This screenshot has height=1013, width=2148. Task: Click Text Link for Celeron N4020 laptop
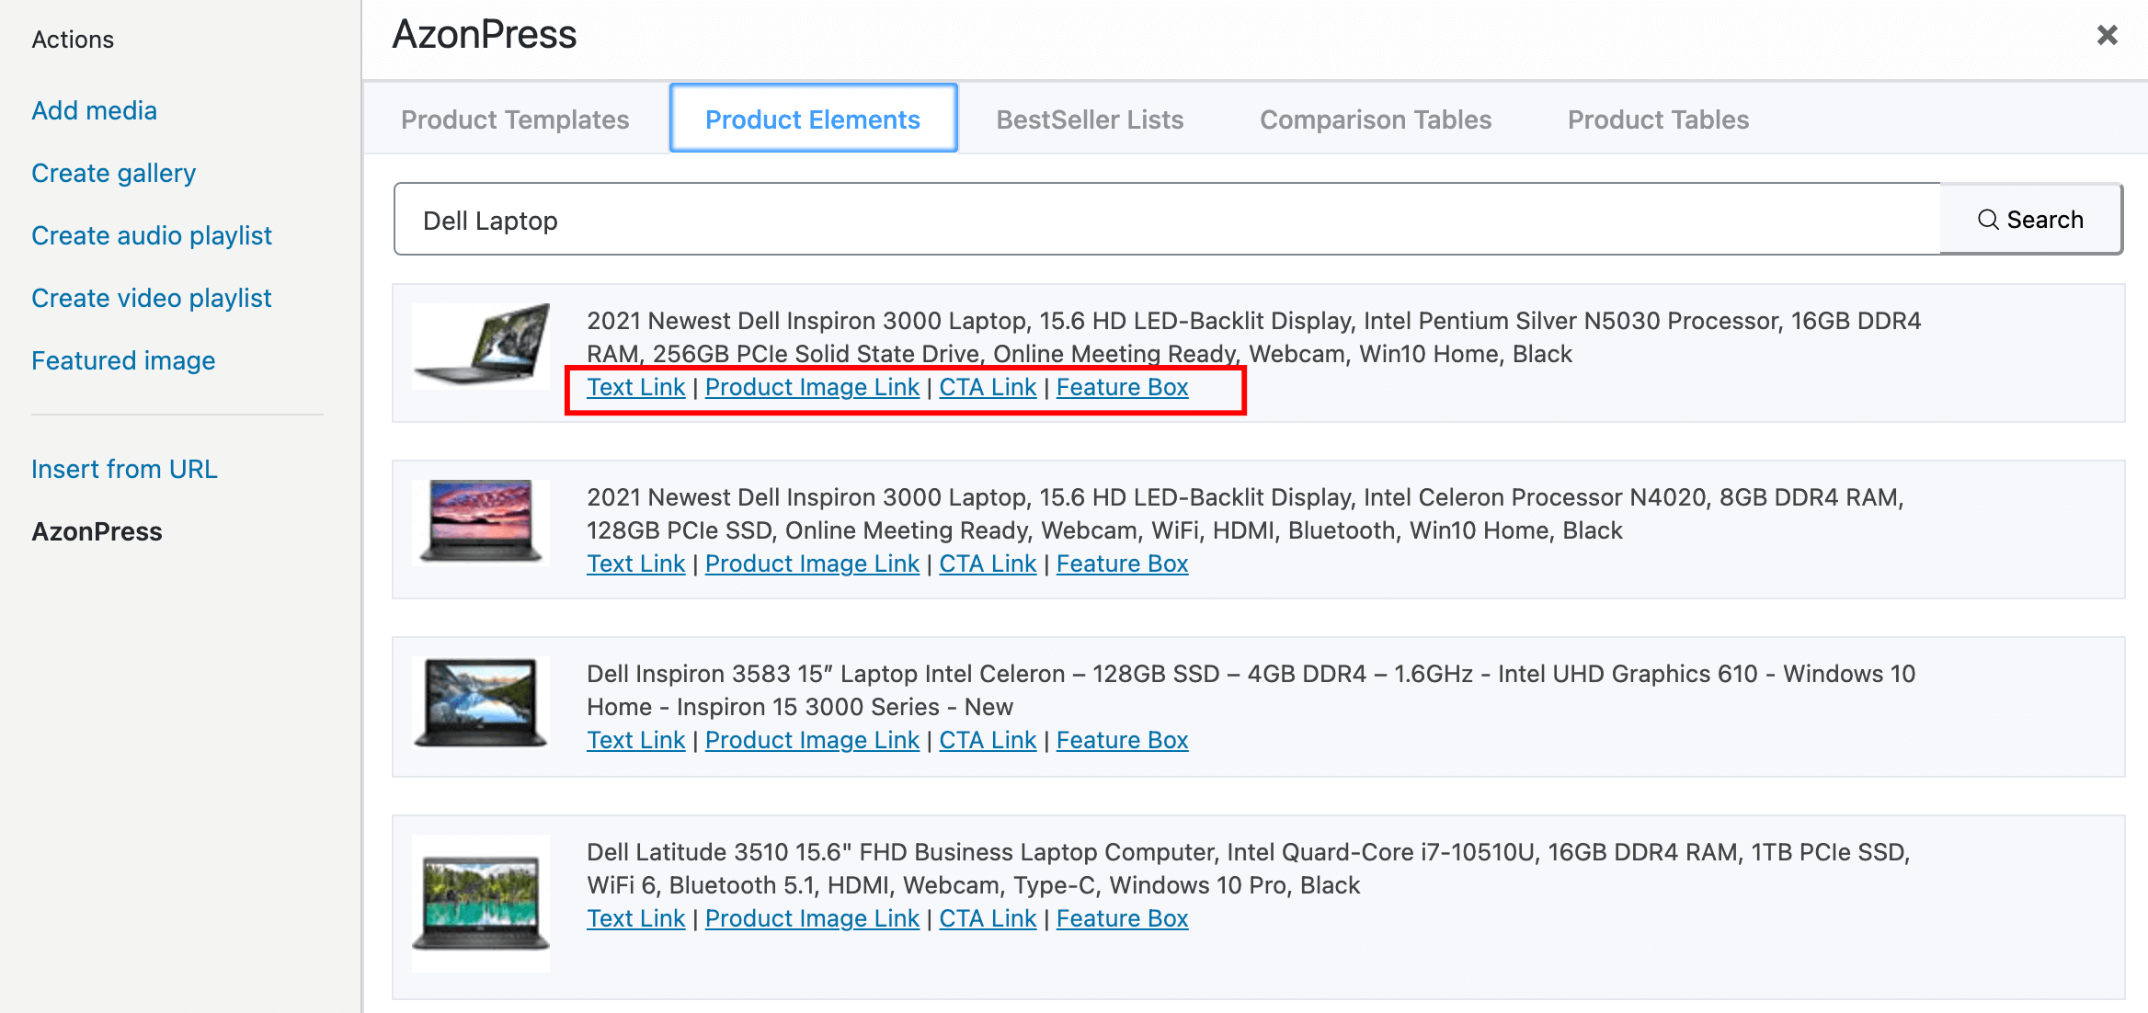click(x=636, y=563)
